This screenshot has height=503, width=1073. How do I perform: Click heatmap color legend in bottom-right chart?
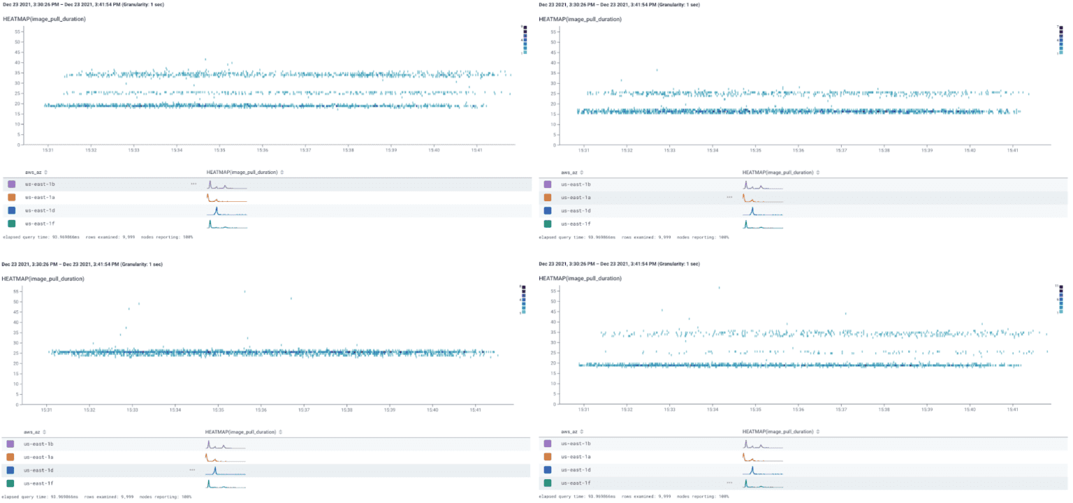tap(1060, 300)
